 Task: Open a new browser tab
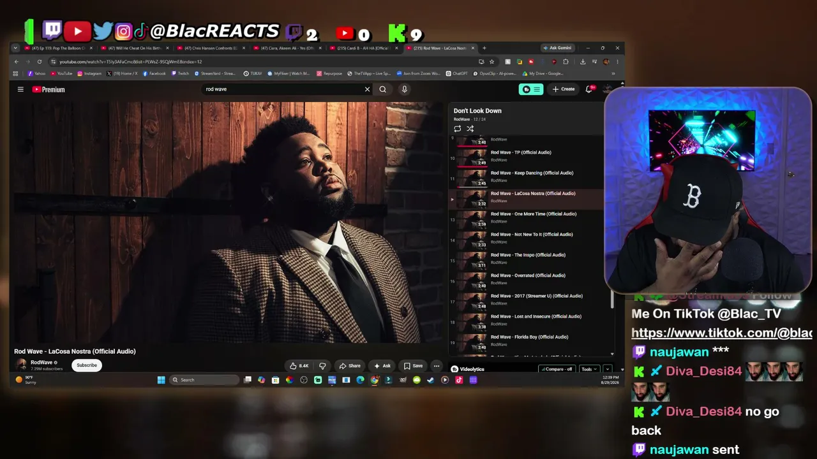[484, 48]
